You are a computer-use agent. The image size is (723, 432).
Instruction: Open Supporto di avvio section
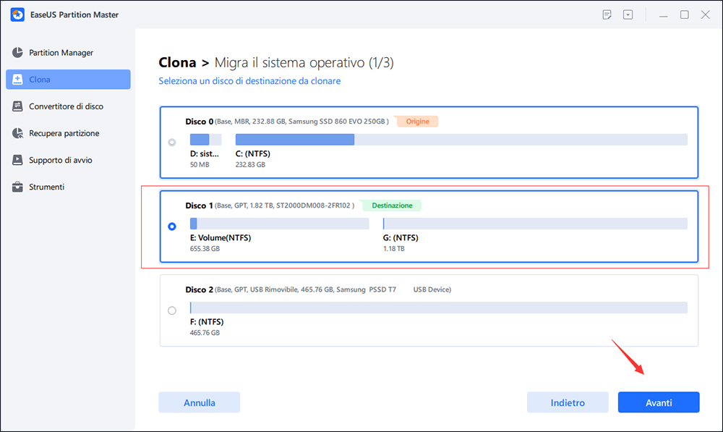(x=68, y=160)
